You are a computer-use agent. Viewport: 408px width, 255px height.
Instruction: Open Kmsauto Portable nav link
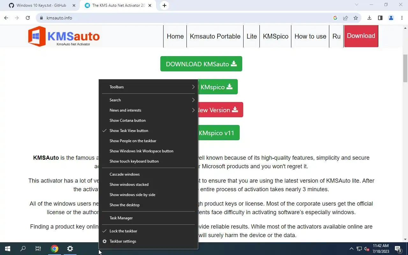pos(215,36)
